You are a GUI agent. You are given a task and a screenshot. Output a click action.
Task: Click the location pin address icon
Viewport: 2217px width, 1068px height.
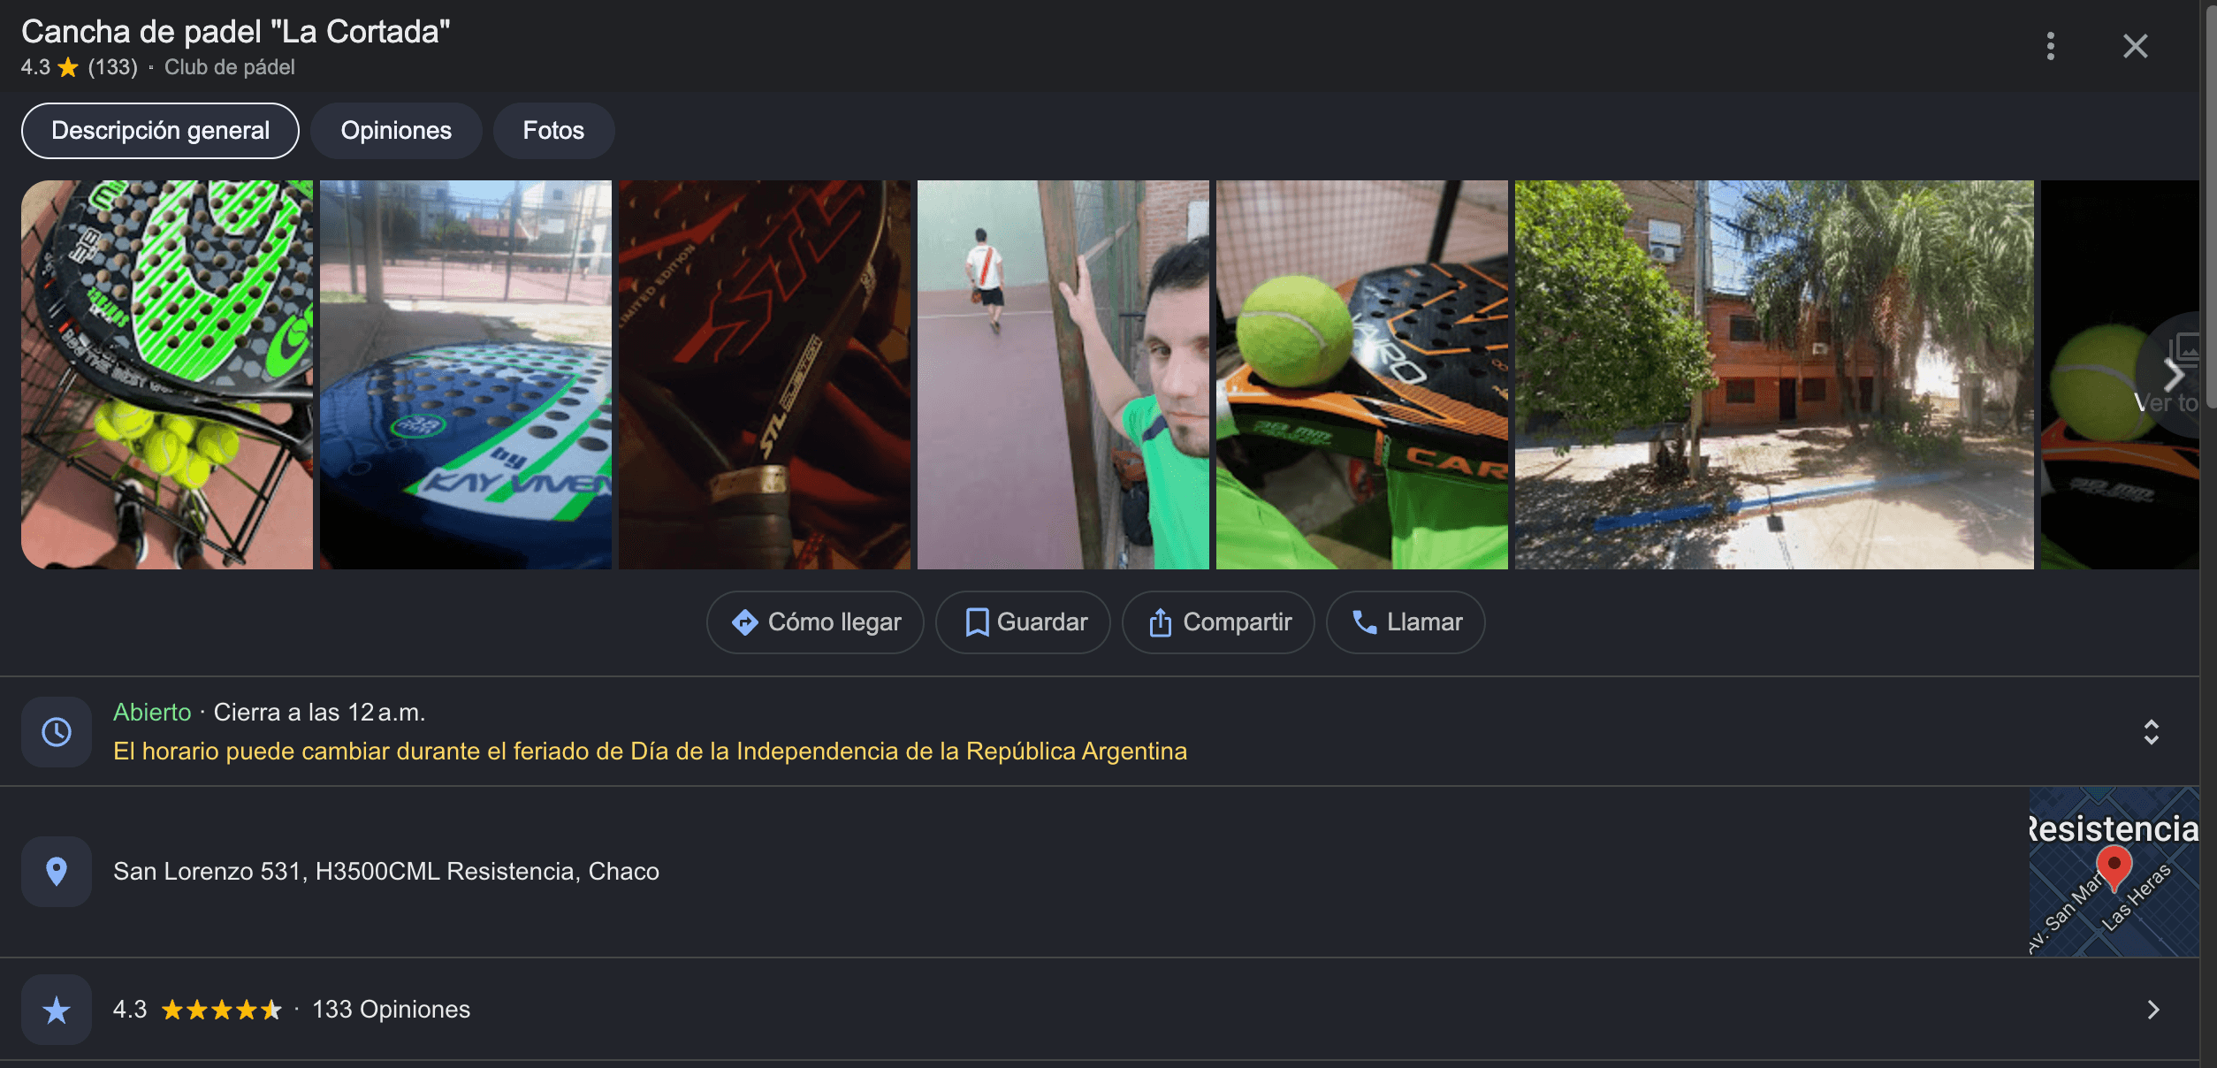point(57,872)
